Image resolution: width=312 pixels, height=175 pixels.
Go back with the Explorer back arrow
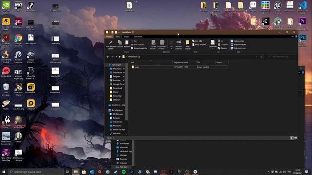point(108,57)
